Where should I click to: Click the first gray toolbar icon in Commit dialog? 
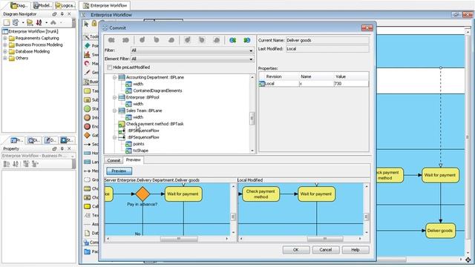click(x=111, y=40)
